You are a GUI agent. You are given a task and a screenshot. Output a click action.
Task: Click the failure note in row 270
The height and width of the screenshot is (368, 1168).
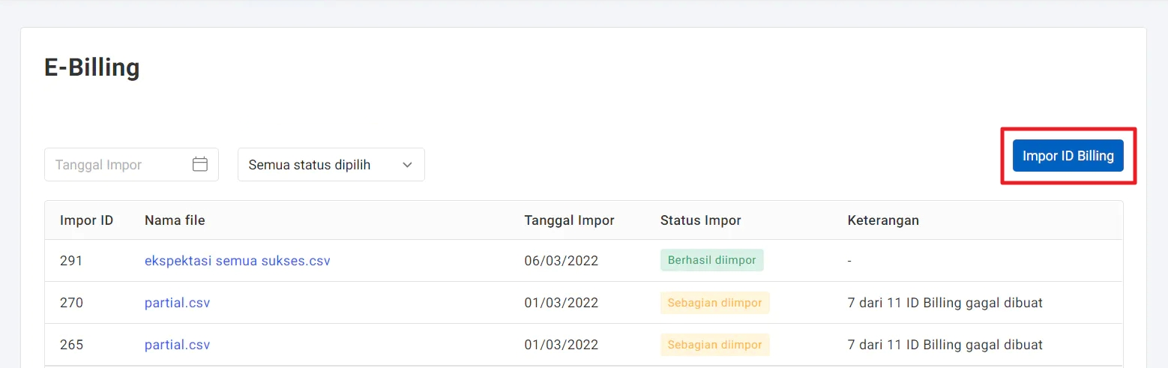[945, 303]
